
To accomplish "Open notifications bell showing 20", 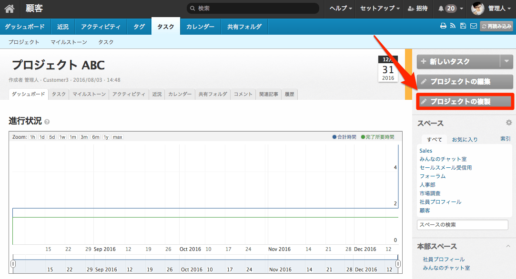I will 451,9.
